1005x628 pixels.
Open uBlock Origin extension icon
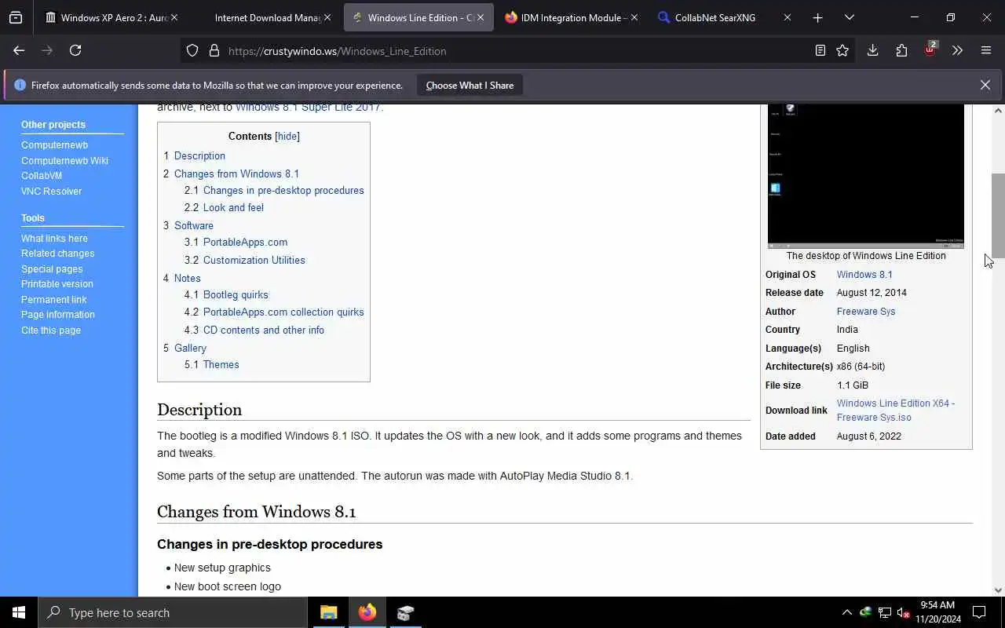coord(930,49)
